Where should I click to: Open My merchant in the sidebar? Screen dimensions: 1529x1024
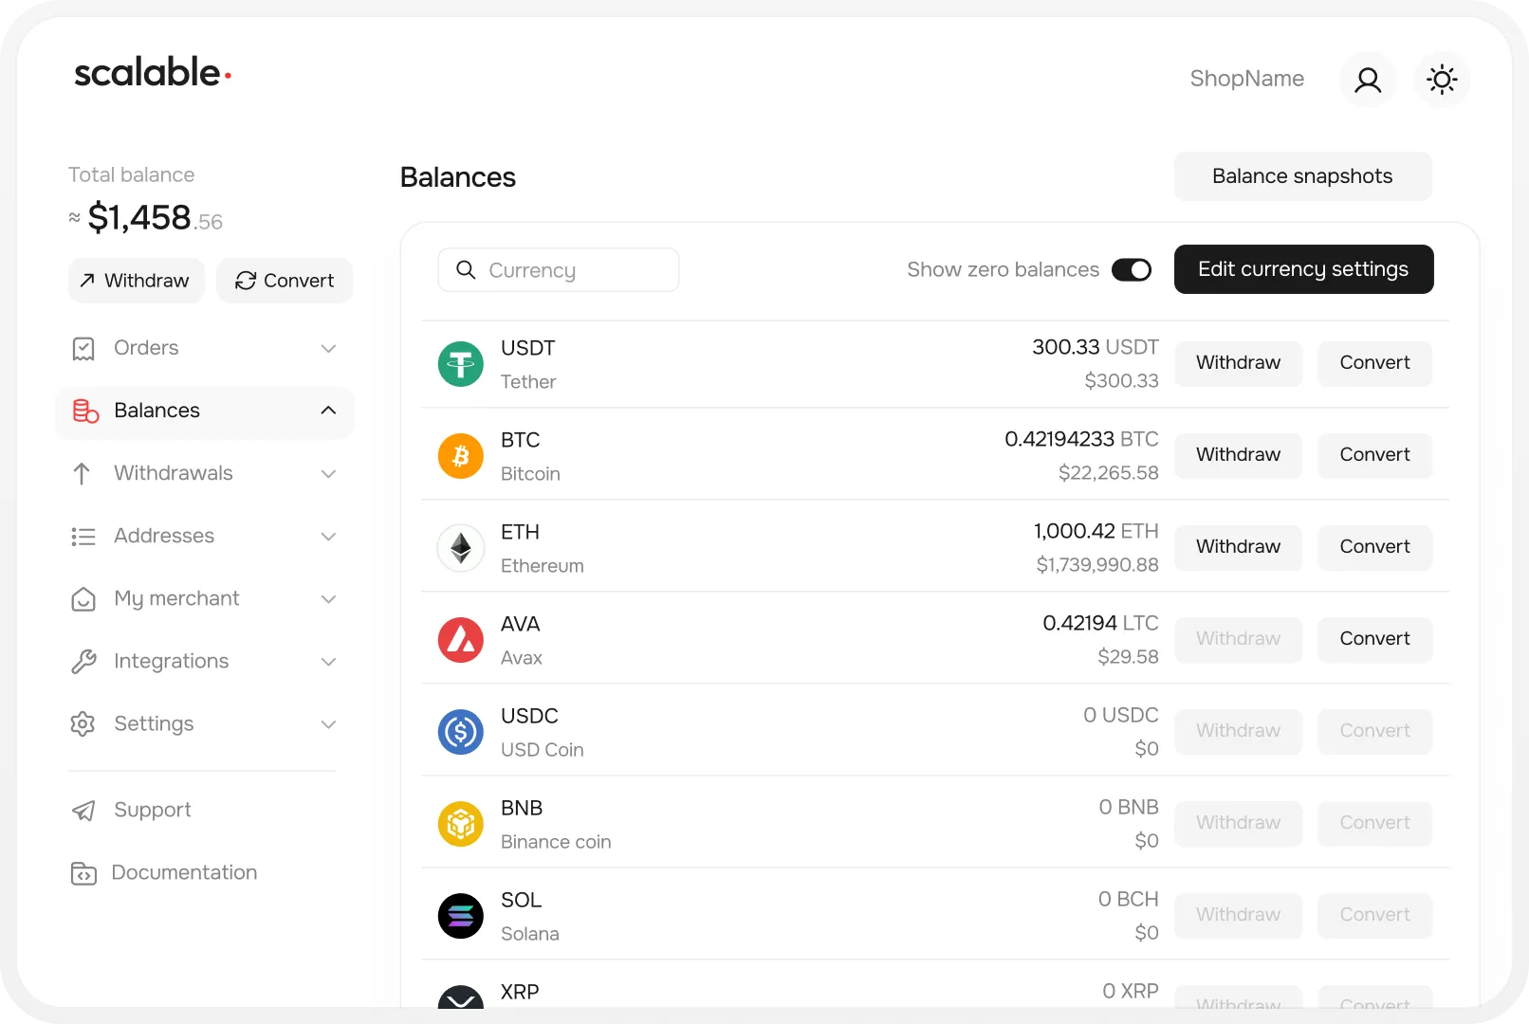[205, 599]
